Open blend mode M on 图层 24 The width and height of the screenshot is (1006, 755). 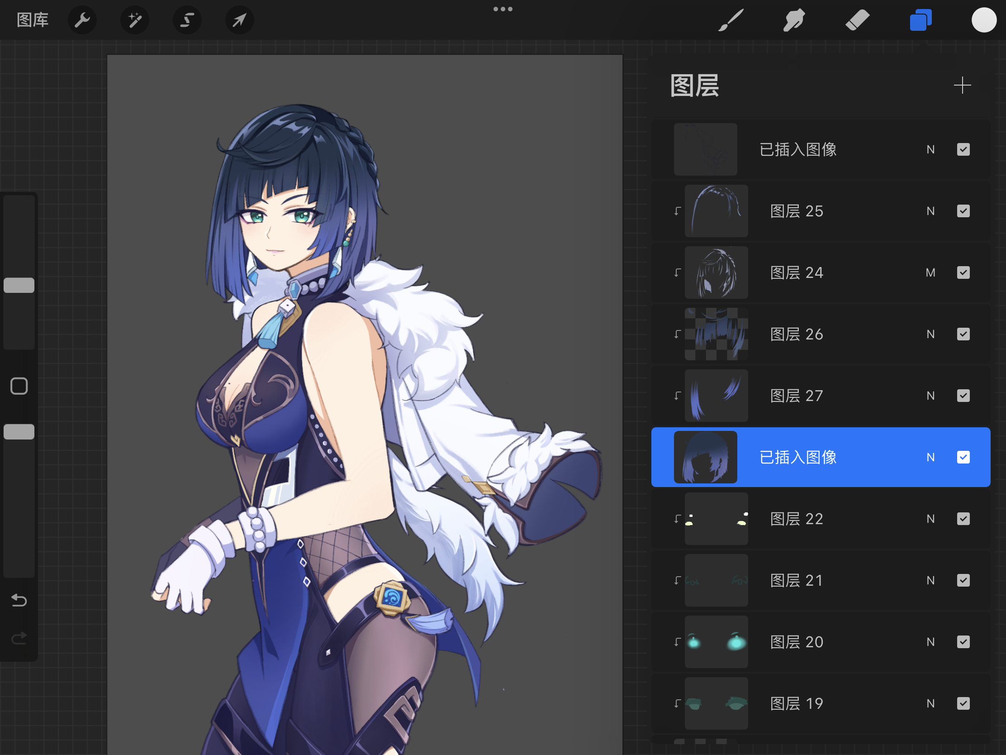point(930,272)
